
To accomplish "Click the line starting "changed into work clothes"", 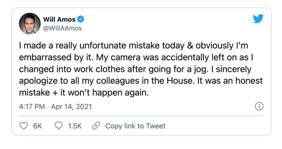I will pyautogui.click(x=135, y=69).
